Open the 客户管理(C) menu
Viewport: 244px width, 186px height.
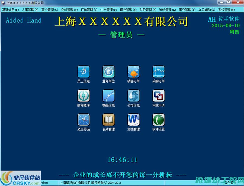click(x=50, y=10)
